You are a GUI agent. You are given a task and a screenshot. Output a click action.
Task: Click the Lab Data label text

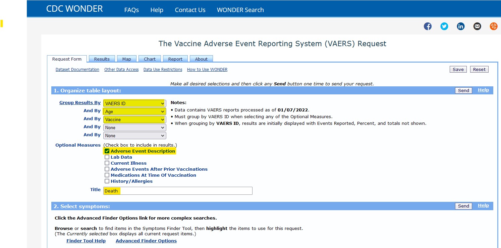(x=121, y=157)
